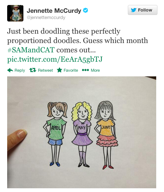Click the Follow button
The image size is (164, 192).
[142, 10]
